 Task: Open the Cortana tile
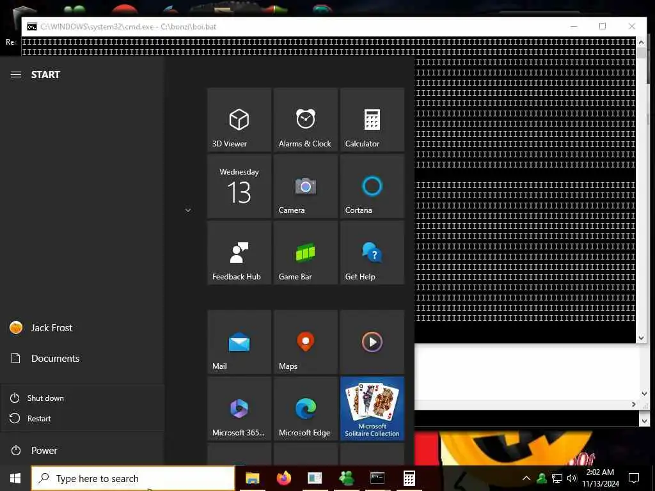click(x=372, y=186)
